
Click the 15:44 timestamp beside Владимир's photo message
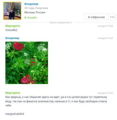(110, 38)
